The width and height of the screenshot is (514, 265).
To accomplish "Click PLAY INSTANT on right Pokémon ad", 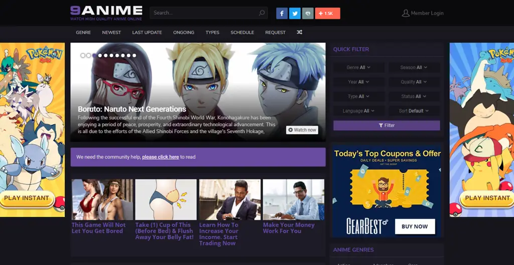I will [x=487, y=198].
